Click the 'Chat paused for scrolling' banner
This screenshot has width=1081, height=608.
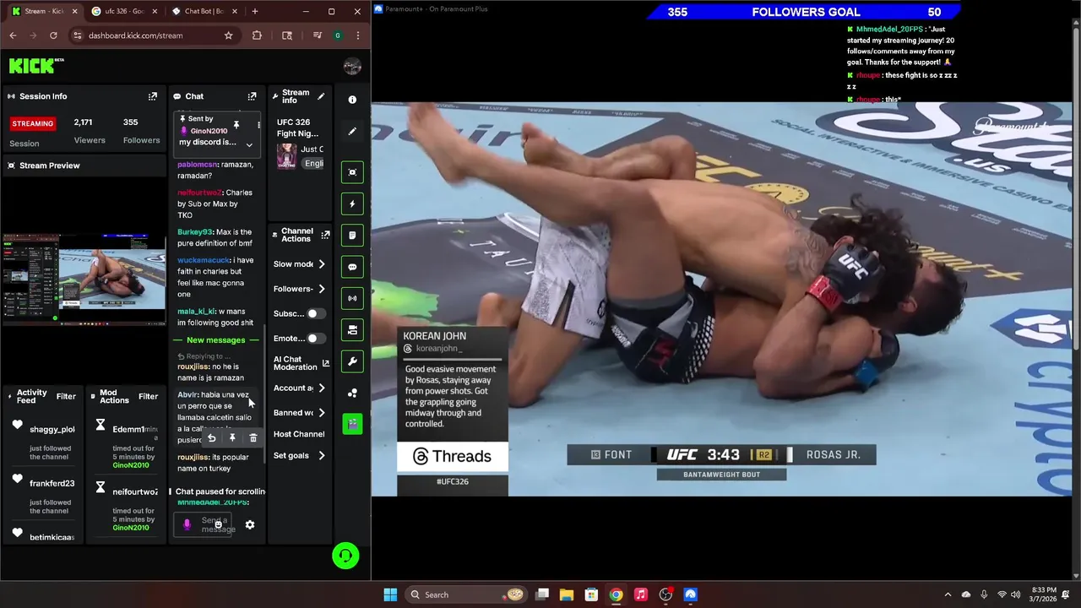pyautogui.click(x=218, y=491)
